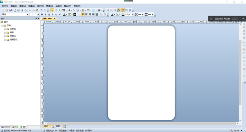Screen dimensions: 246x132
Task: Toggle left text alignment button
Action: pos(83,14)
